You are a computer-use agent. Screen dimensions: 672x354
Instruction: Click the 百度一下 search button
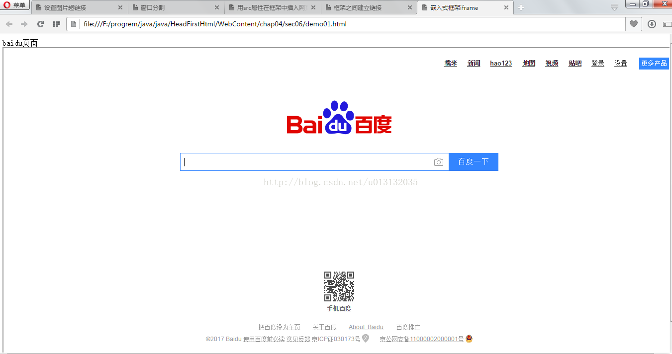(474, 162)
